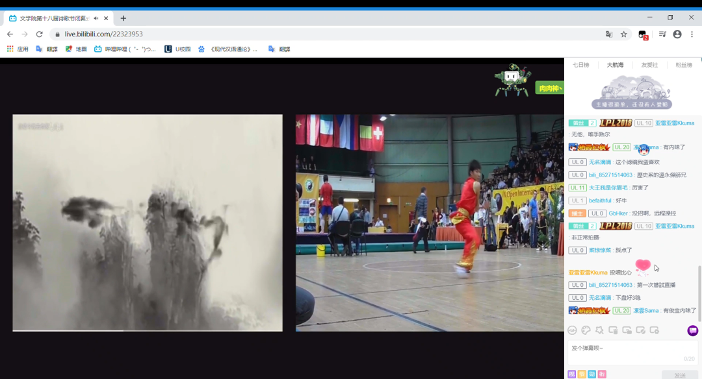Open the Chrome profile avatar menu
The height and width of the screenshot is (379, 702).
[x=677, y=34]
